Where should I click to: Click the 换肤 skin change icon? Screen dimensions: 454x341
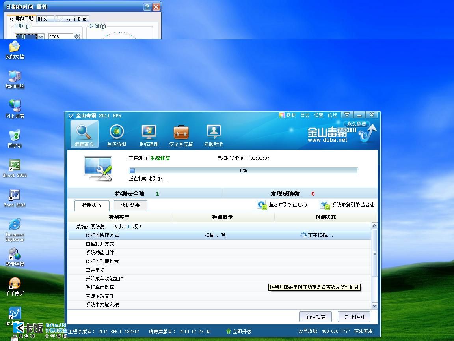coord(281,115)
